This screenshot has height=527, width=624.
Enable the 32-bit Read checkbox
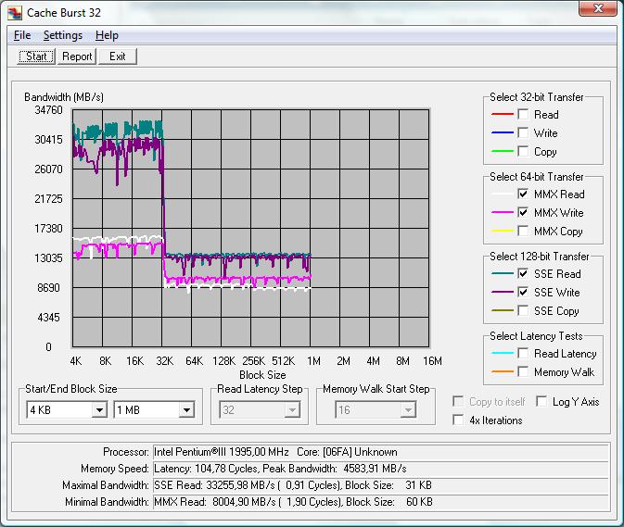click(524, 115)
